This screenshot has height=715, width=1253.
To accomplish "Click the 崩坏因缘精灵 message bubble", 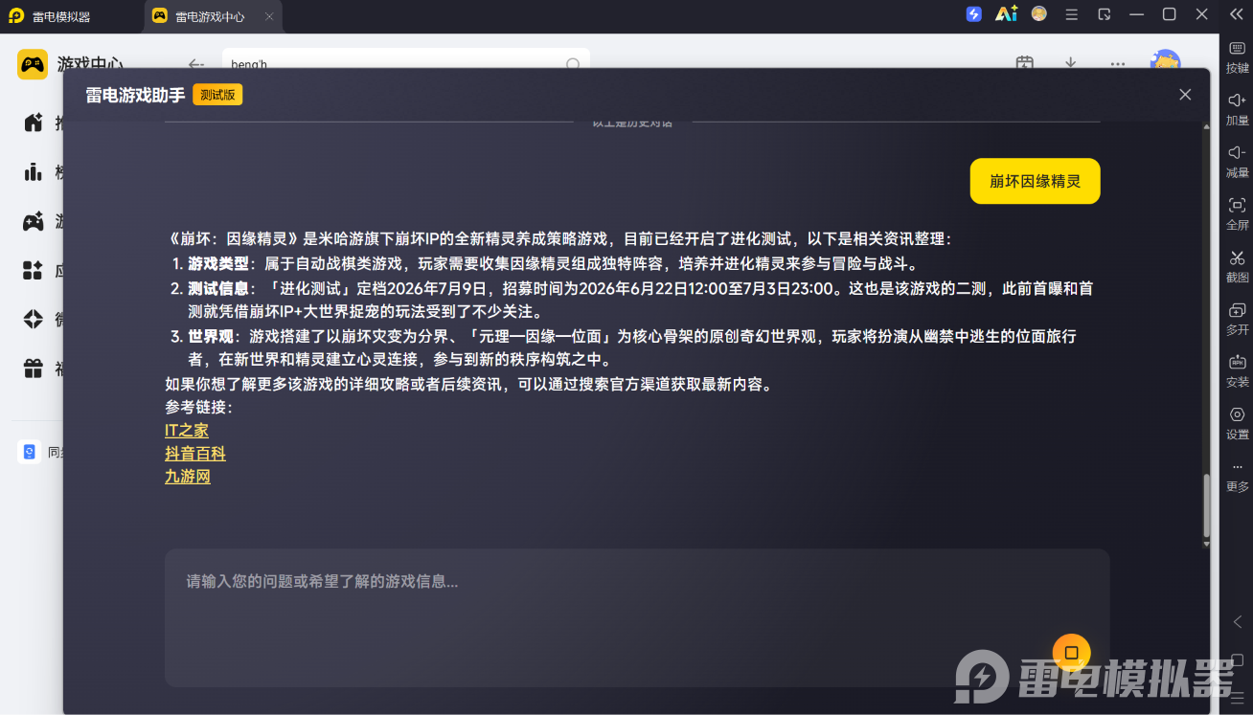I will 1035,181.
